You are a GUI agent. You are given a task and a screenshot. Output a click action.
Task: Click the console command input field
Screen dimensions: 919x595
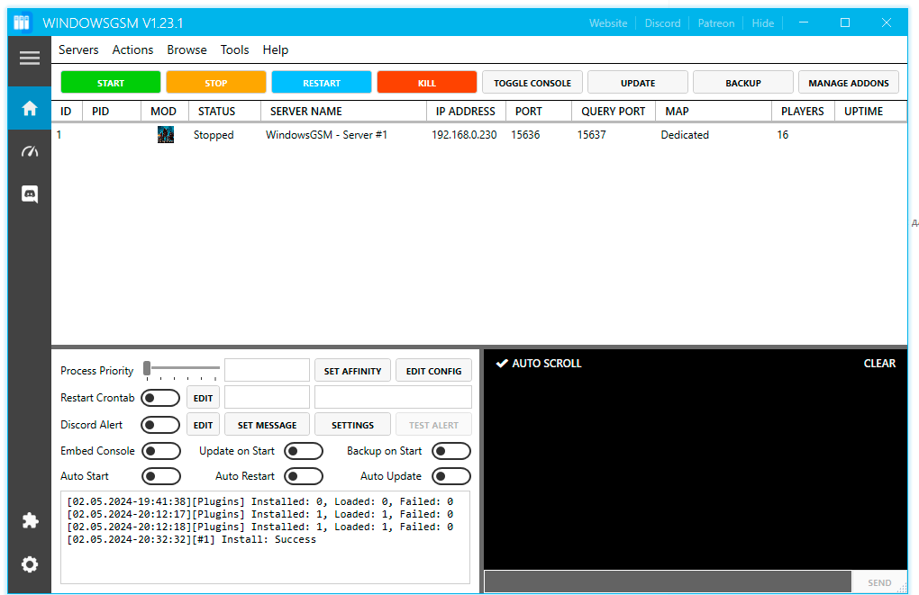[x=668, y=582]
